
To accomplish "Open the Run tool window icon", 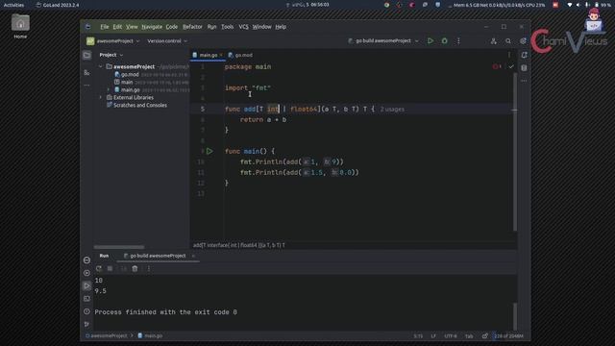I will 86,286.
